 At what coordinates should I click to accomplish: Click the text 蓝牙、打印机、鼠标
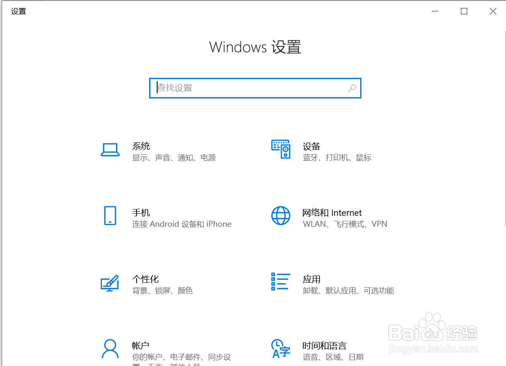(337, 158)
